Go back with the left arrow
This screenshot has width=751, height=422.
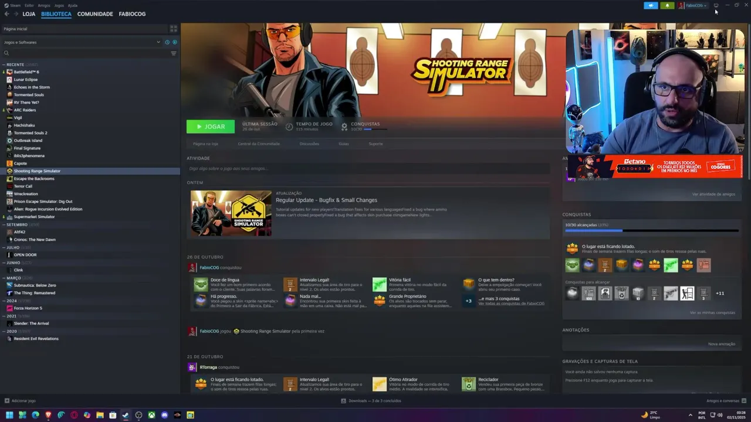click(x=6, y=13)
